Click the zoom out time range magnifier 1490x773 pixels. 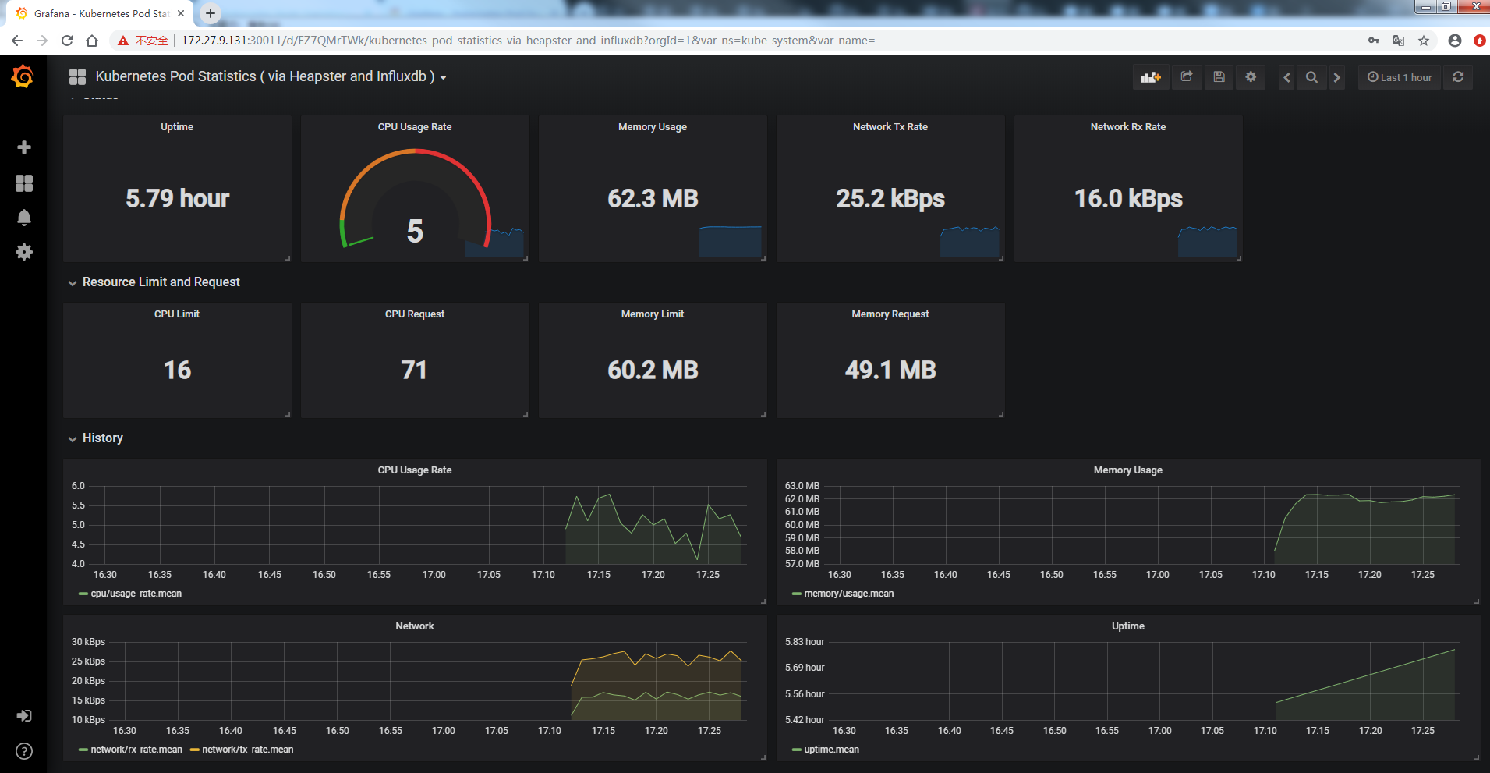point(1311,77)
